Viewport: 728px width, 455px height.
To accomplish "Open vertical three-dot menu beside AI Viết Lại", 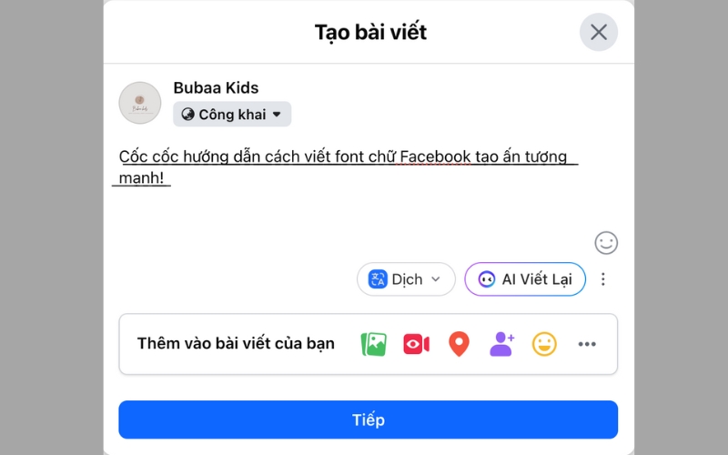I will coord(602,279).
